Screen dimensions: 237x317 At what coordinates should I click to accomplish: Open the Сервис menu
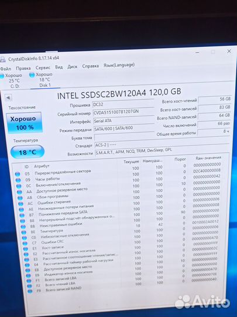coord(43,68)
